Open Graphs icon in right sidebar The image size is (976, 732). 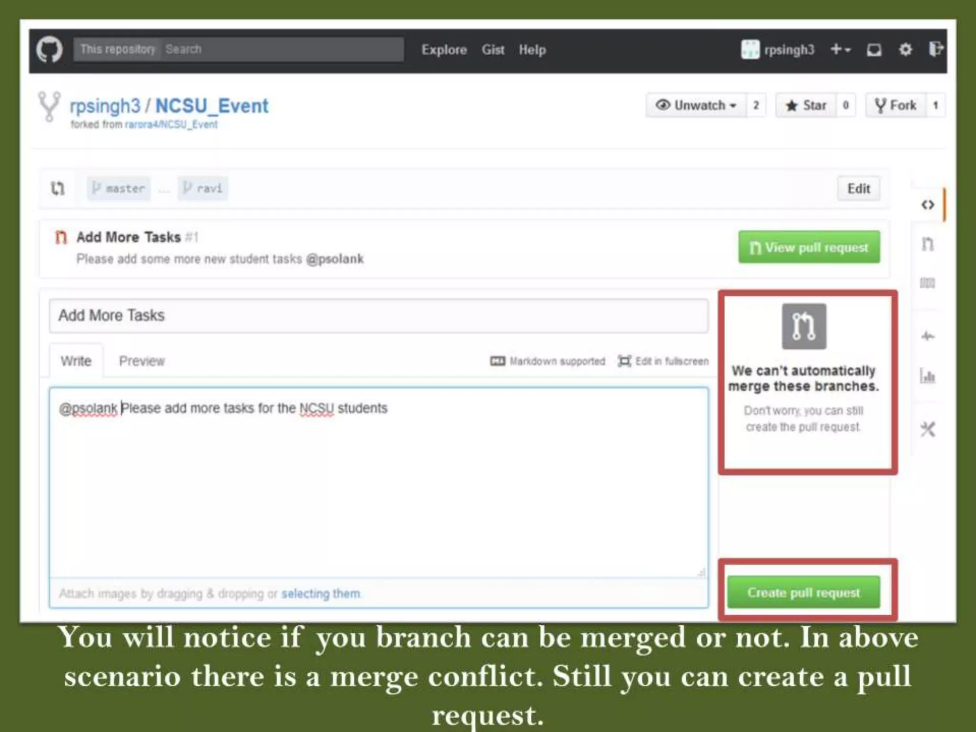(x=927, y=376)
